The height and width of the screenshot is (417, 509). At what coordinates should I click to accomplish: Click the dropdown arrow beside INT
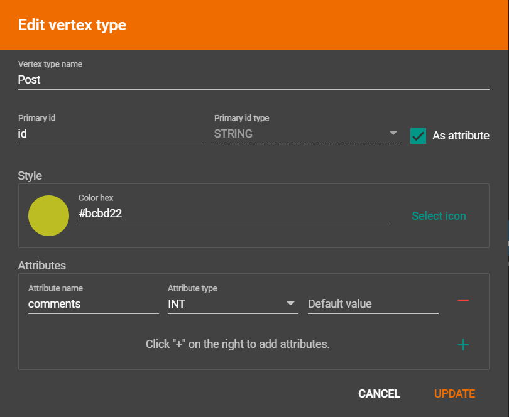tap(291, 303)
